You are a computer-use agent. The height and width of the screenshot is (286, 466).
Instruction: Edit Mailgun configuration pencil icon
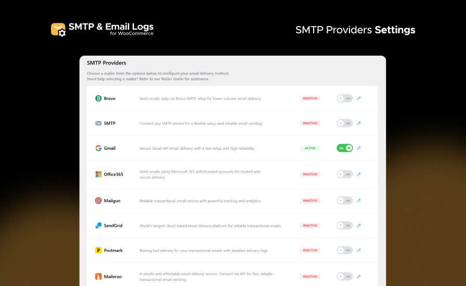[x=359, y=201]
